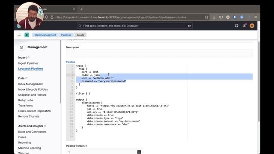Open Index Lifecycle Policies

(x=33, y=89)
